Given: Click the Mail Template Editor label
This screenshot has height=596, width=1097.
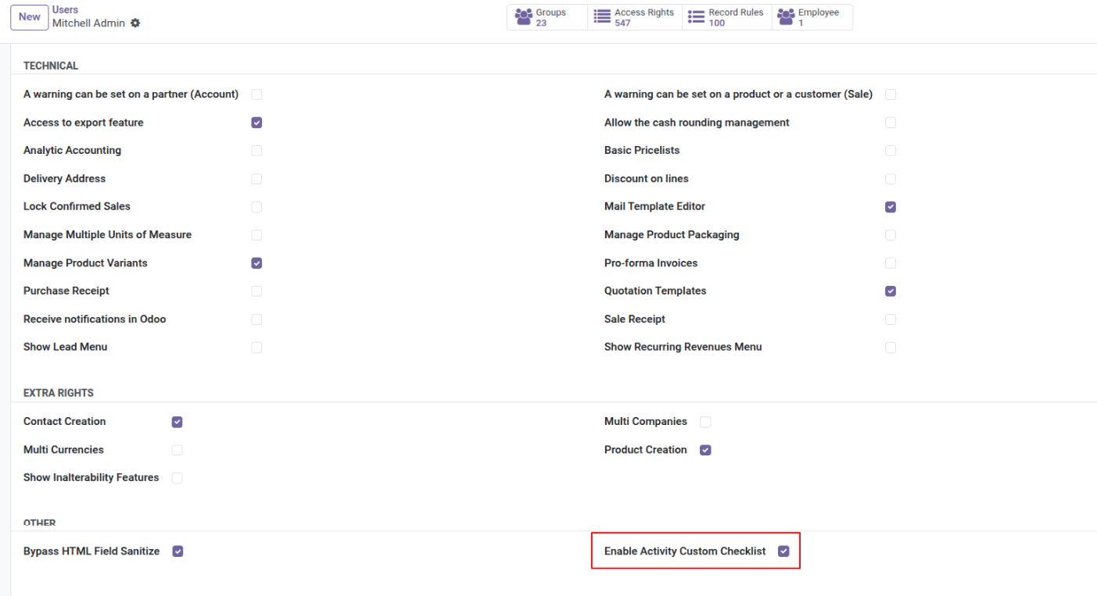Looking at the screenshot, I should (x=654, y=207).
